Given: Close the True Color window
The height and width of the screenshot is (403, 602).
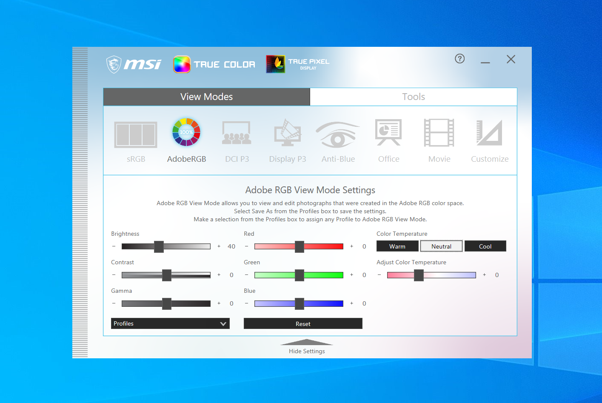Looking at the screenshot, I should (511, 59).
